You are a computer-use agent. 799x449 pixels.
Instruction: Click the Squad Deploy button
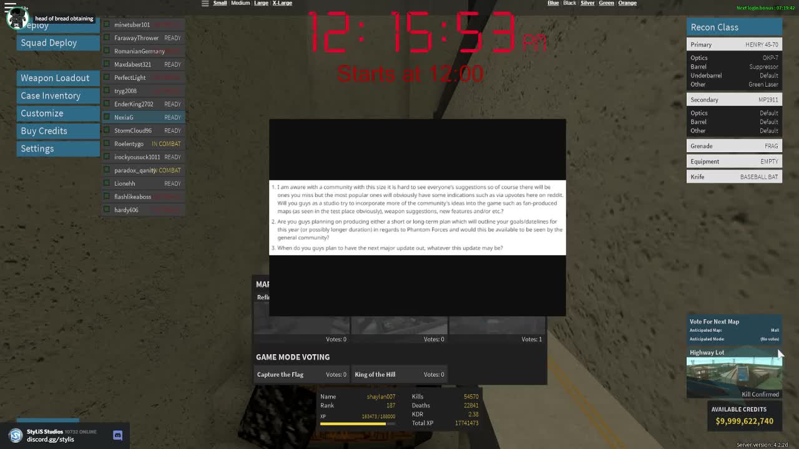[49, 42]
